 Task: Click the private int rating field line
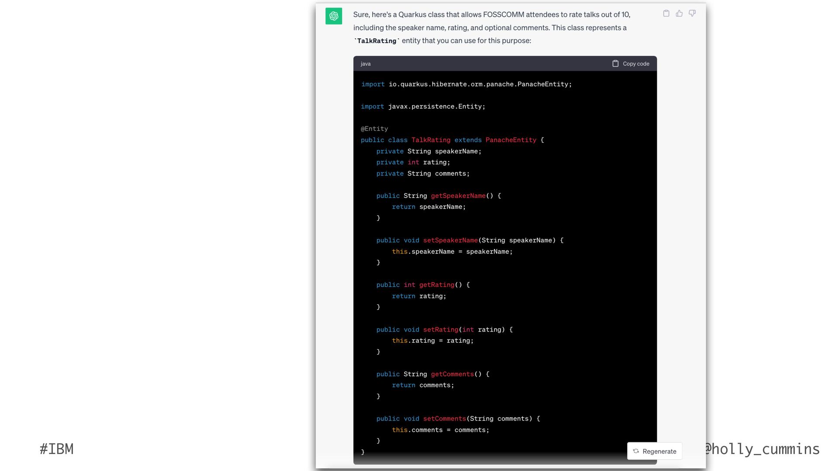click(413, 162)
